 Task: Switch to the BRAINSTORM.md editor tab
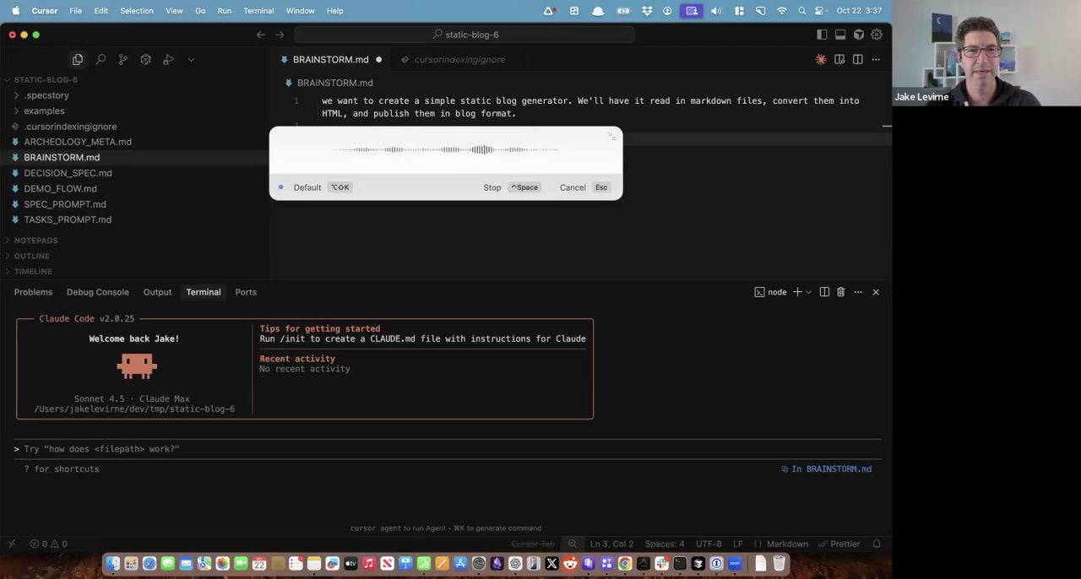coord(331,59)
